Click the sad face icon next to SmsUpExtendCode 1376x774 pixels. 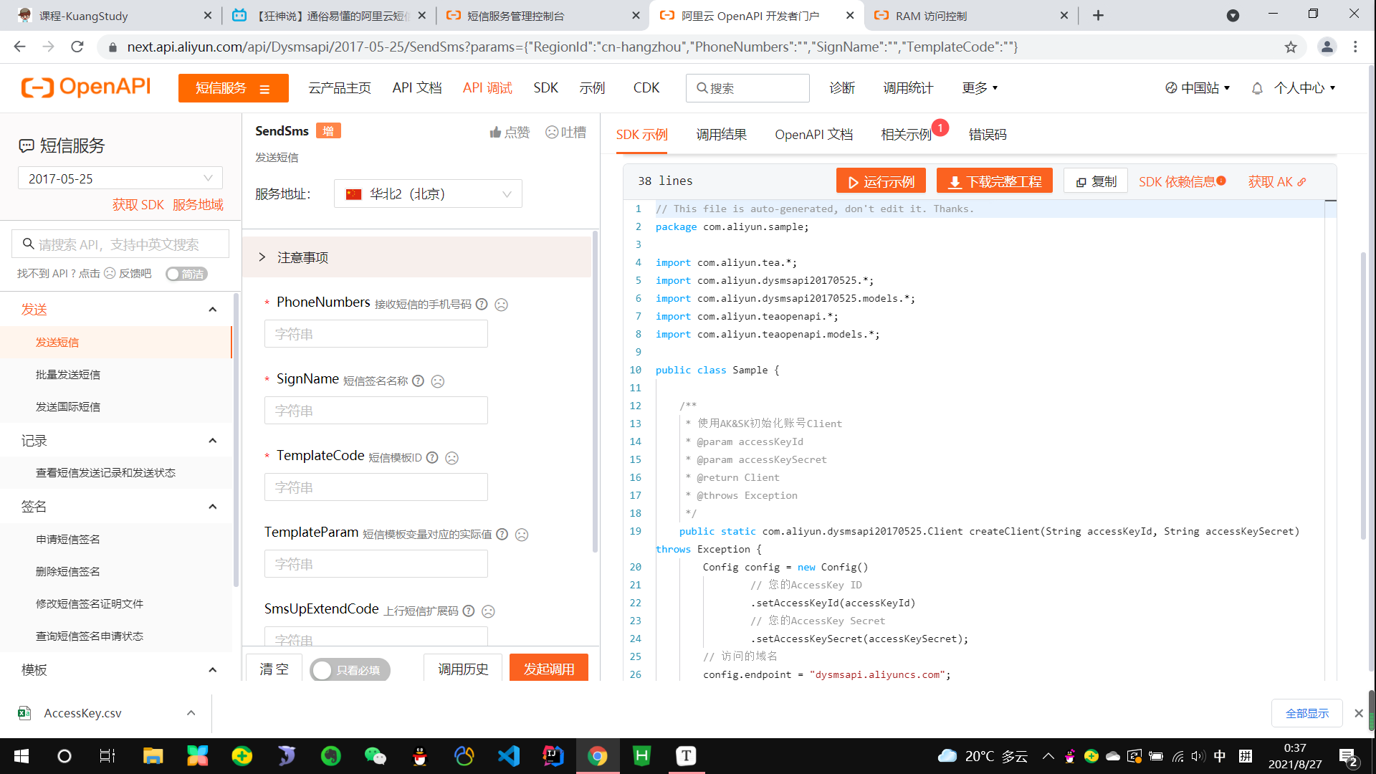tap(488, 611)
